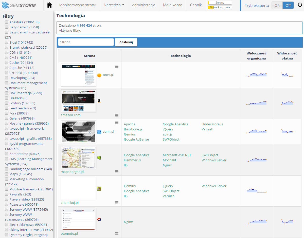Switch expert mode On
Image resolution: width=304 pixels, height=238 pixels.
click(x=277, y=5)
